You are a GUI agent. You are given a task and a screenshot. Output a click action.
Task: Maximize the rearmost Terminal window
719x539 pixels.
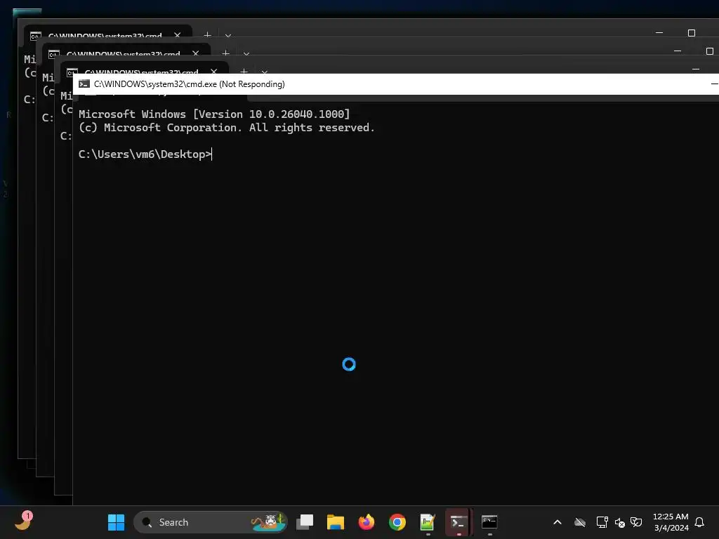coord(692,33)
